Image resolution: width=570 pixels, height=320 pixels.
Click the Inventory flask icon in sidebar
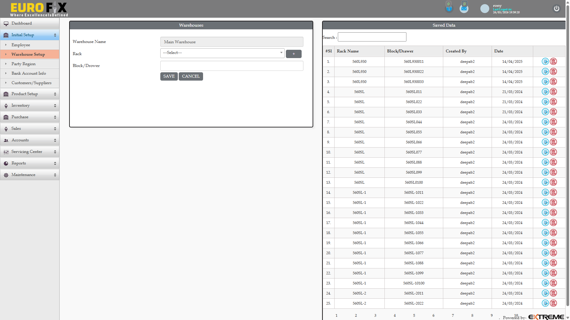(6, 105)
